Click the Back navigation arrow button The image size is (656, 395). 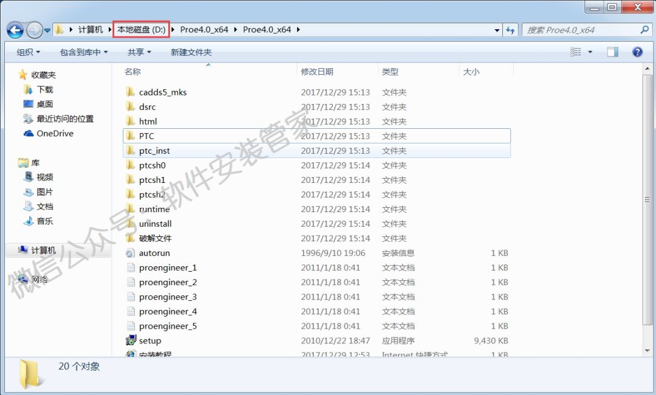pos(15,30)
